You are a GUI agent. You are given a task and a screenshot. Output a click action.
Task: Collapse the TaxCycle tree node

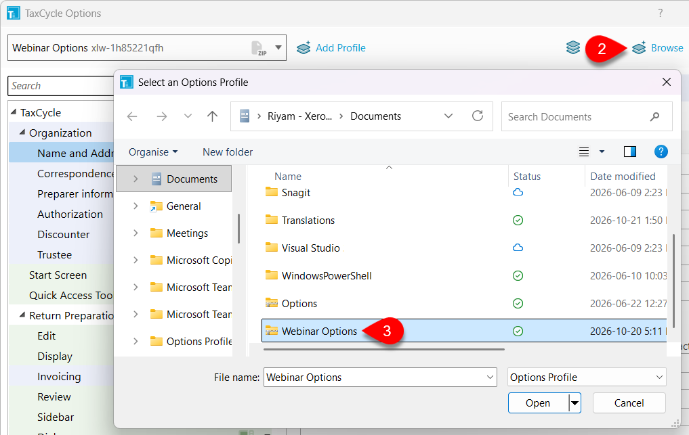(x=14, y=112)
